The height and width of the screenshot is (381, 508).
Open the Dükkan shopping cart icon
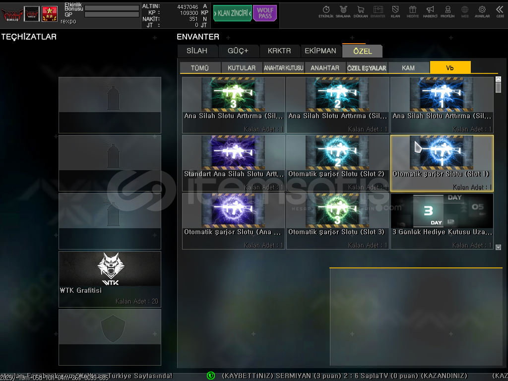(361, 12)
